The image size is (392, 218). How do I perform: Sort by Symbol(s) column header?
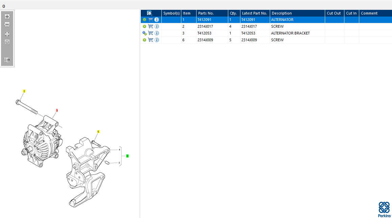tap(171, 13)
